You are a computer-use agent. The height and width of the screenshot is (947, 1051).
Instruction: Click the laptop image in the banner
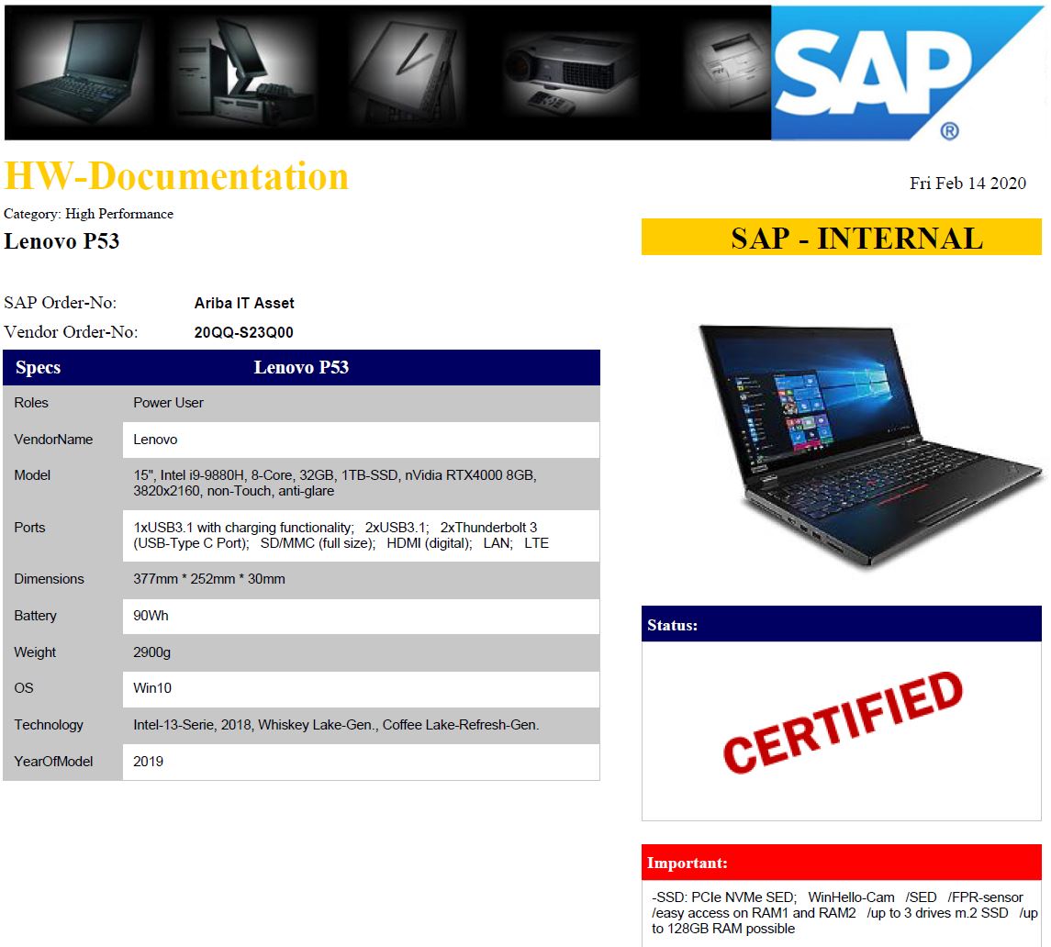click(81, 72)
